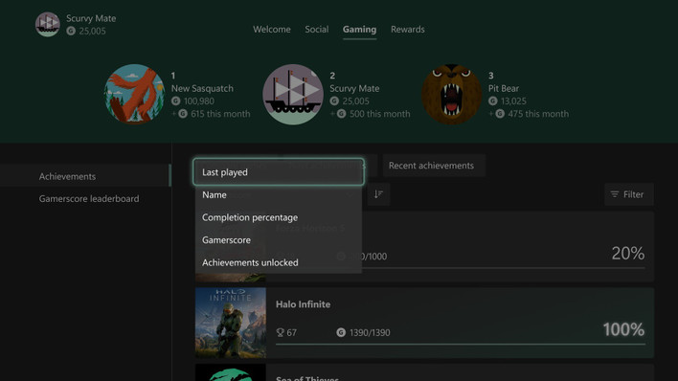Click the gamerscore icon beside 1390/1390
Viewport: 678px width, 381px height.
coord(341,332)
